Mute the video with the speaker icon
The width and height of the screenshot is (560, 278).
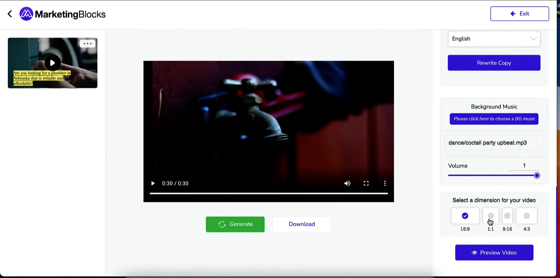pos(347,183)
